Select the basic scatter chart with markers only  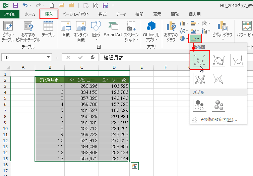[200, 60]
